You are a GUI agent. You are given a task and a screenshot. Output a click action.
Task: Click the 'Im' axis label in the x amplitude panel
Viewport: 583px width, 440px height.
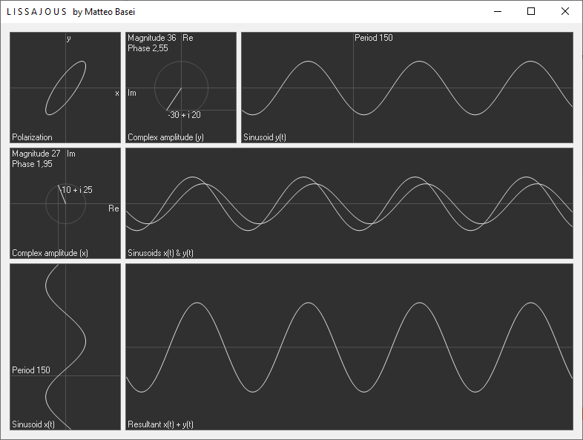pyautogui.click(x=71, y=154)
